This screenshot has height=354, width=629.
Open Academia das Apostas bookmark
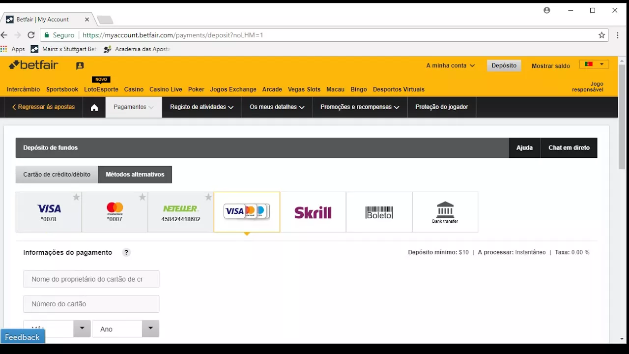[137, 49]
